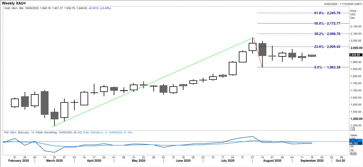Screen dimensions: 363x167
Task: Select the red dashed retracement line
Action: [x=258, y=52]
